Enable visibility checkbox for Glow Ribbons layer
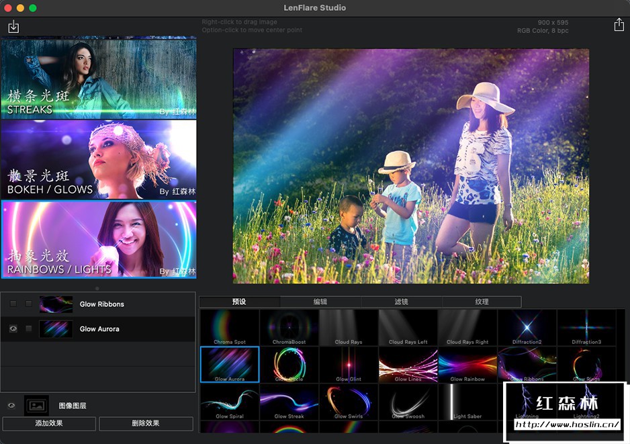The height and width of the screenshot is (444, 630). click(x=13, y=304)
